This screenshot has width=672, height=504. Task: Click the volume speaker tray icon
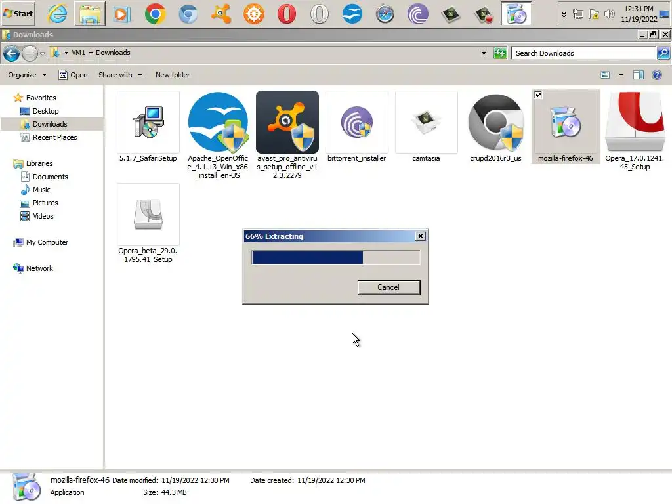609,14
